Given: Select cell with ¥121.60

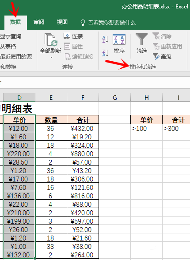Looking at the screenshot, I should [83, 187].
